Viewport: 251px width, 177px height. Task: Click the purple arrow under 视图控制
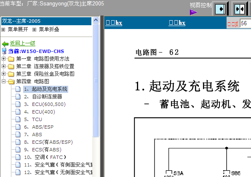193,12
